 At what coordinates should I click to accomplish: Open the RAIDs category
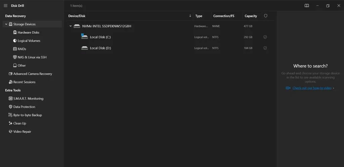point(22,49)
